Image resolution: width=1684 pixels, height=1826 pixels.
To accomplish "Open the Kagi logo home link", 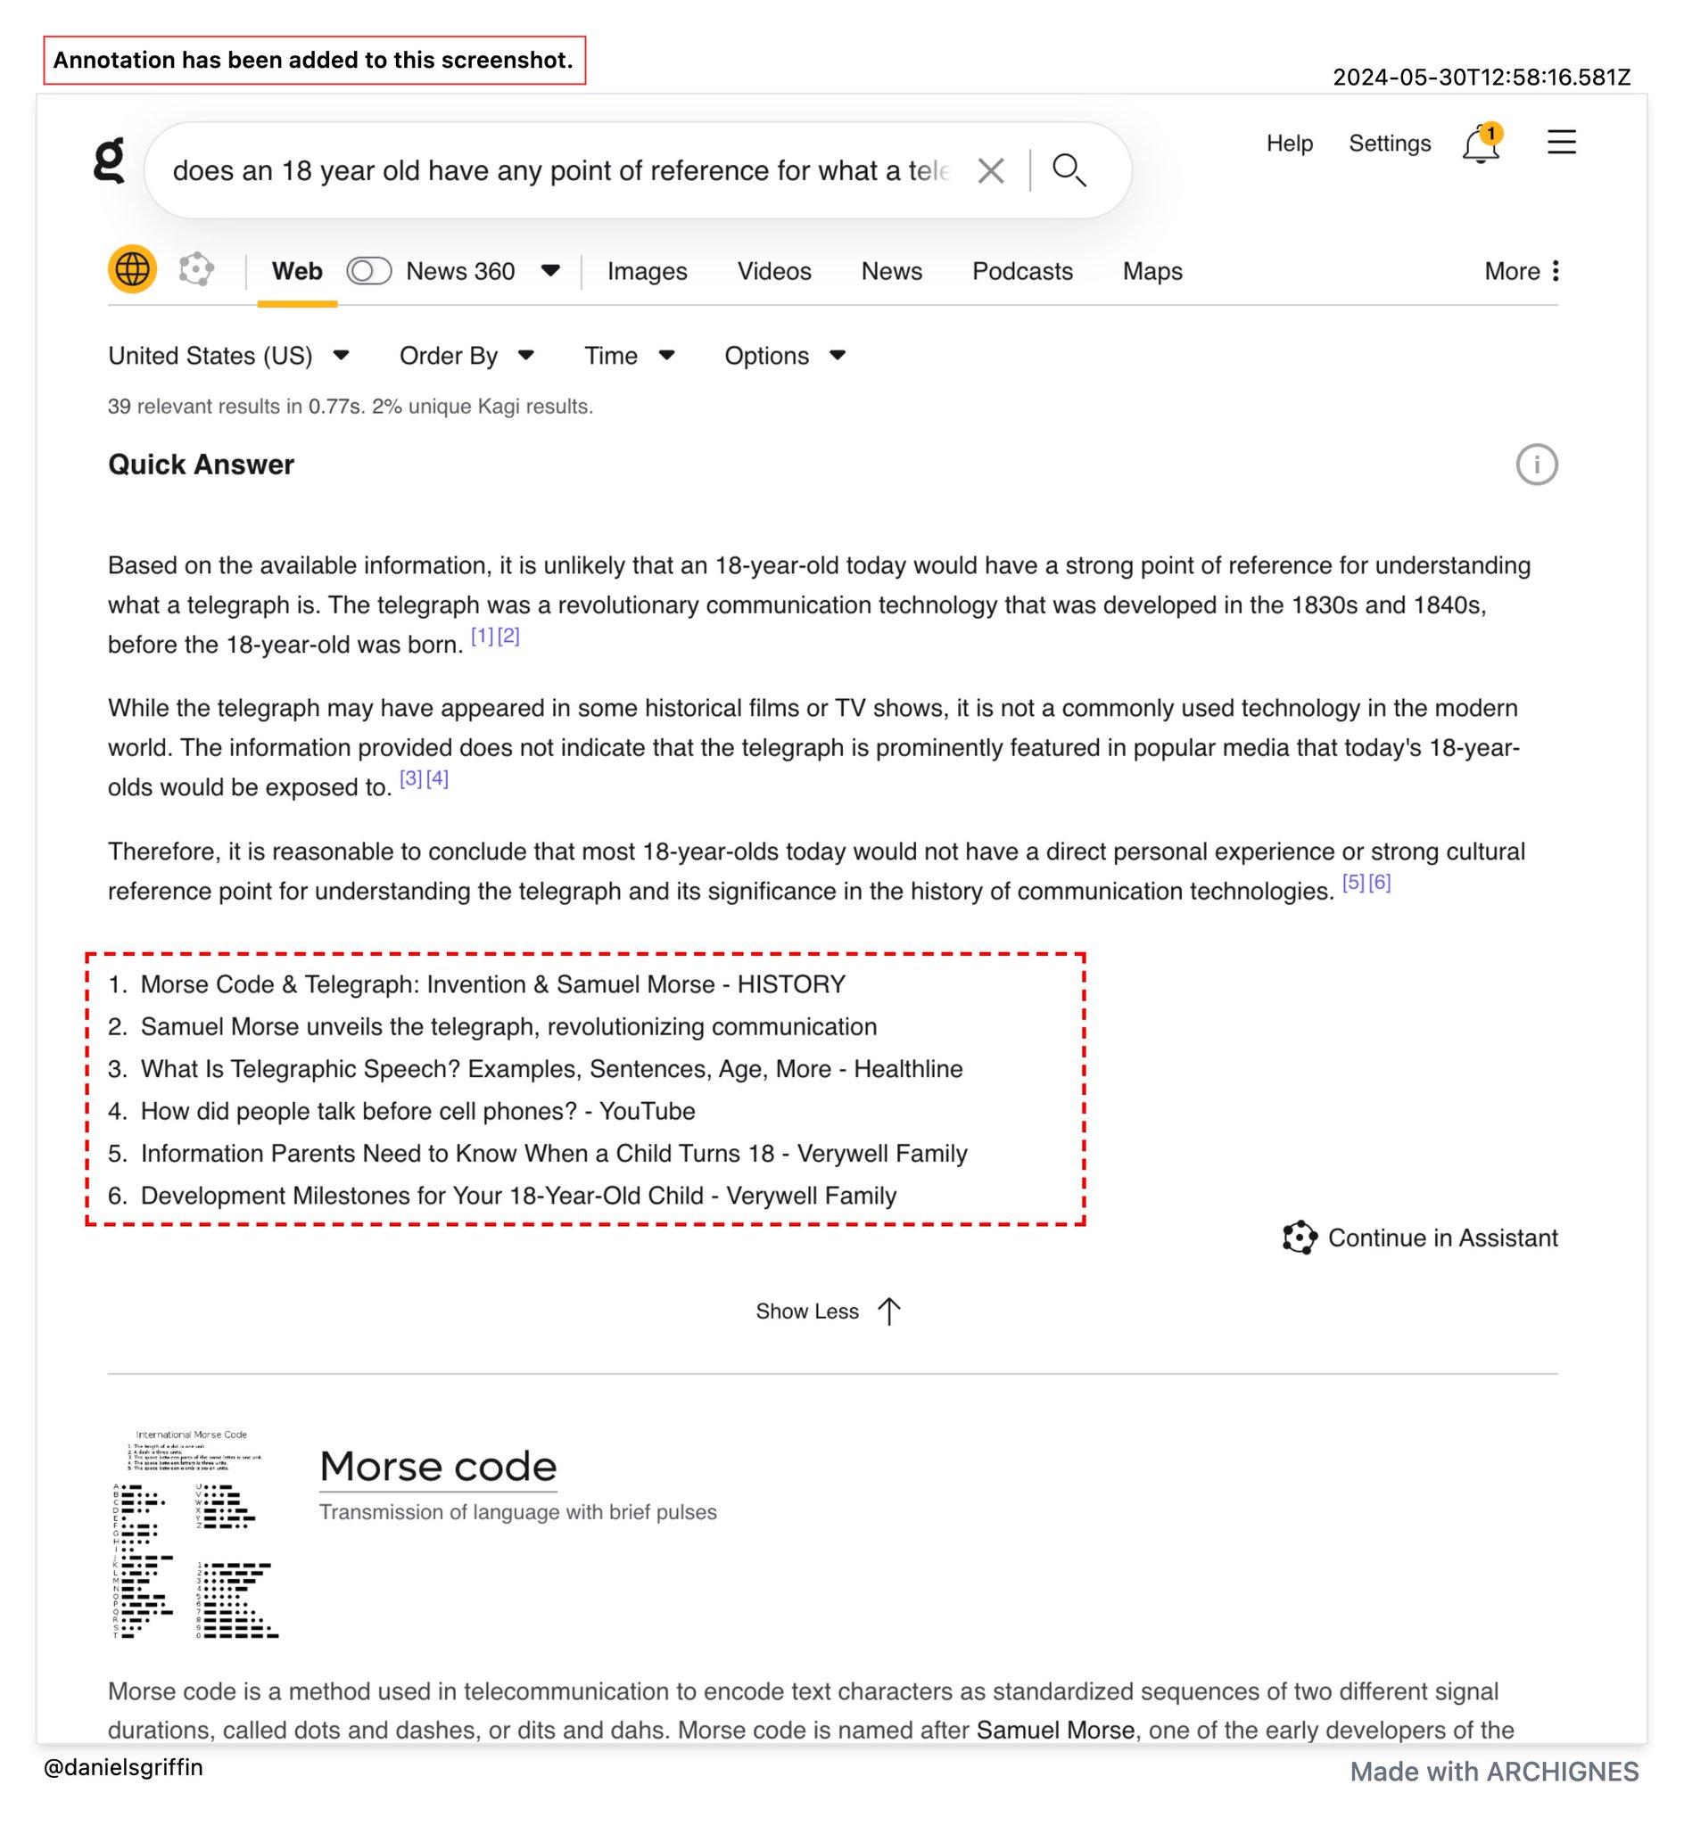I will pyautogui.click(x=110, y=160).
